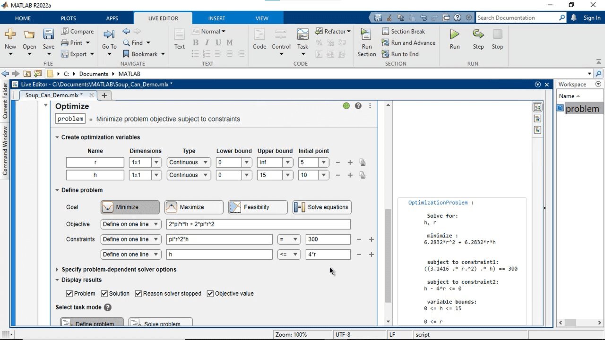605x340 pixels.
Task: Click the Go To icon
Action: tap(109, 34)
